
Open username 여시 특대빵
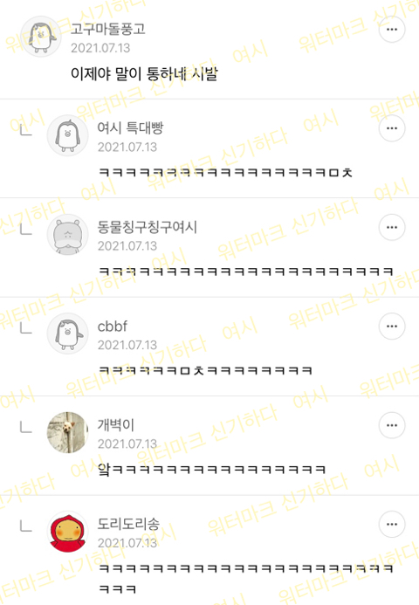[x=130, y=127]
